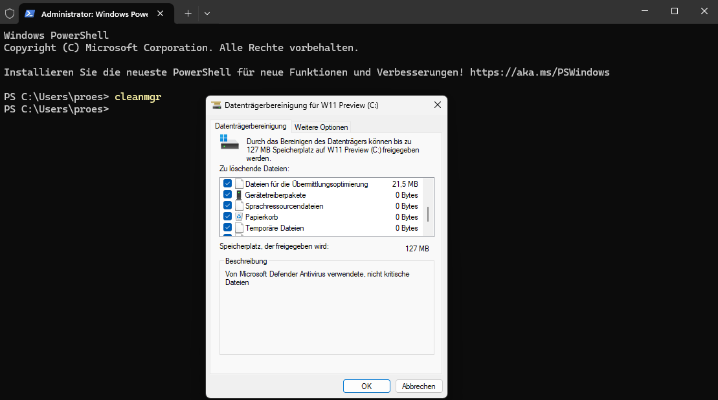Click the drive icon beside the cleanup description

pyautogui.click(x=229, y=142)
